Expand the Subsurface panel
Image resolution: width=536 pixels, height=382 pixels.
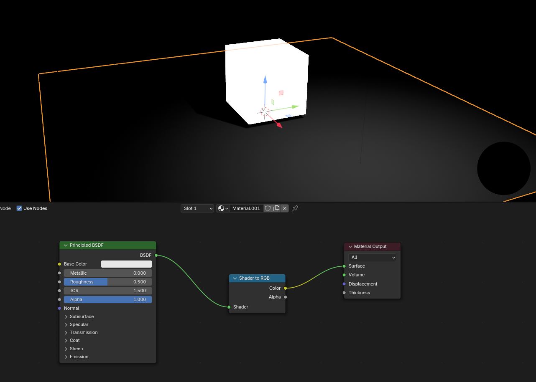coord(66,316)
